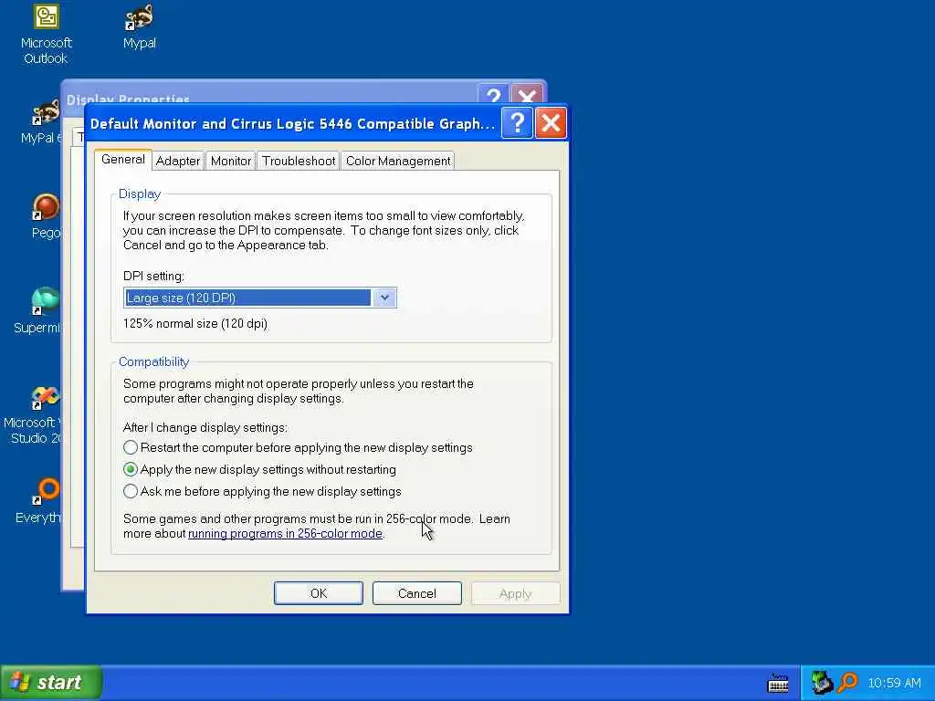Click the Display Properties help question mark
This screenshot has width=935, height=701.
[x=493, y=94]
